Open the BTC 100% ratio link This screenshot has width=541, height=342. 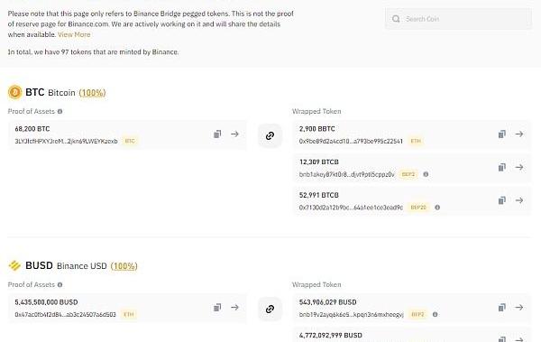coord(92,93)
